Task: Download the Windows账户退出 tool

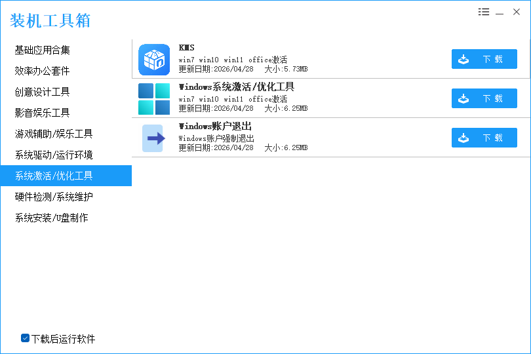Action: (484, 138)
